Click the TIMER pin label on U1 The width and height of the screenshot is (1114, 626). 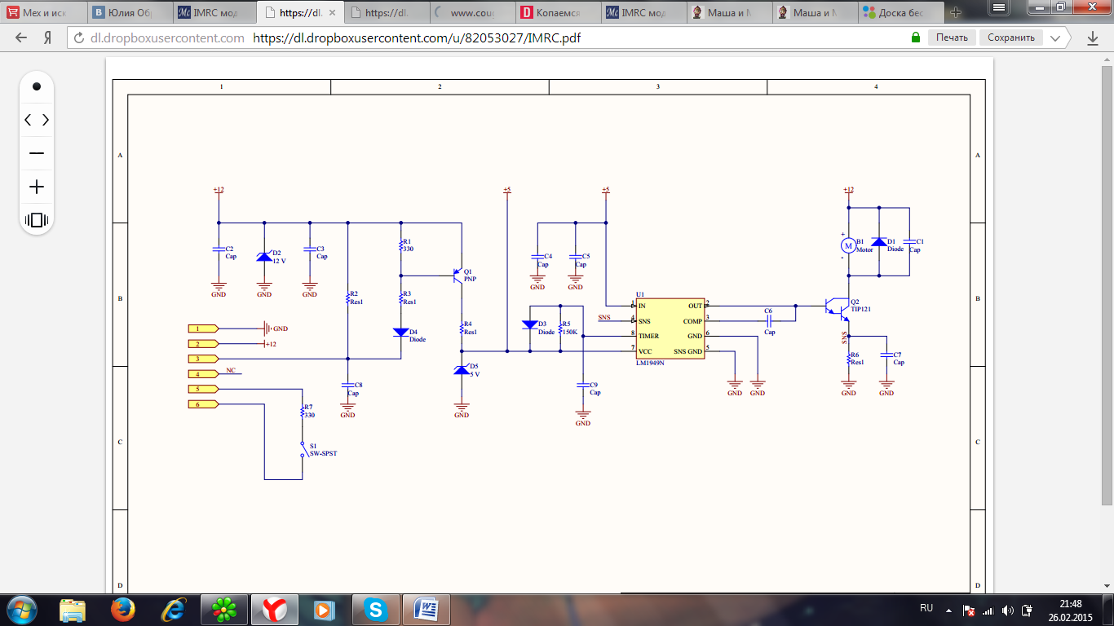(x=649, y=336)
